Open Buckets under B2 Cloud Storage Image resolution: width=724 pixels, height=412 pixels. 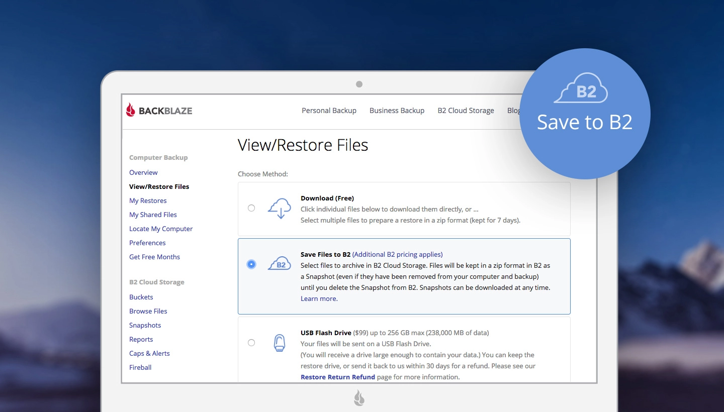(141, 297)
